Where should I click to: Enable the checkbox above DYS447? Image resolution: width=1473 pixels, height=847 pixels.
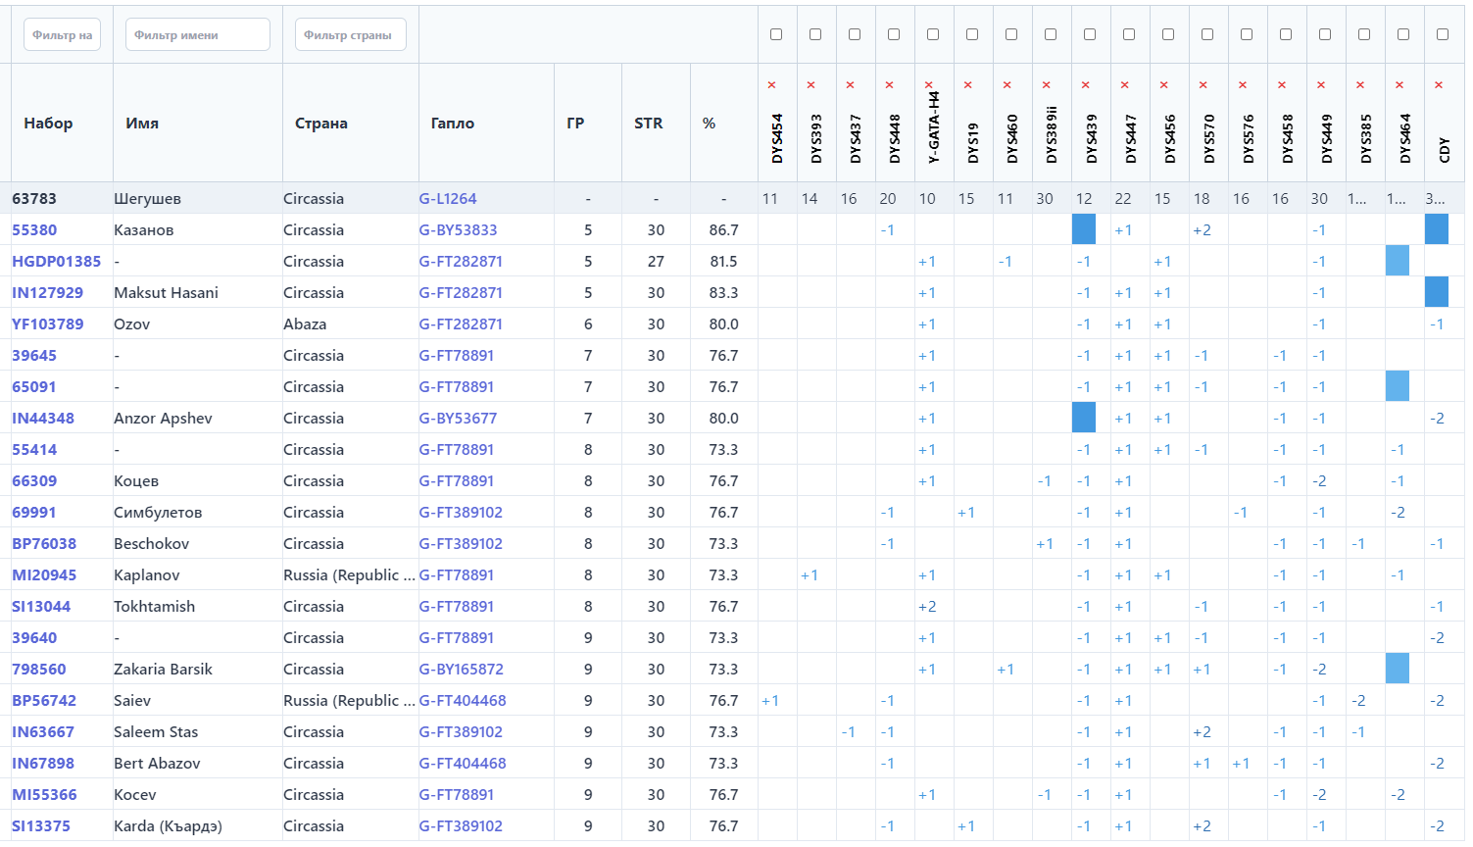tap(1129, 34)
